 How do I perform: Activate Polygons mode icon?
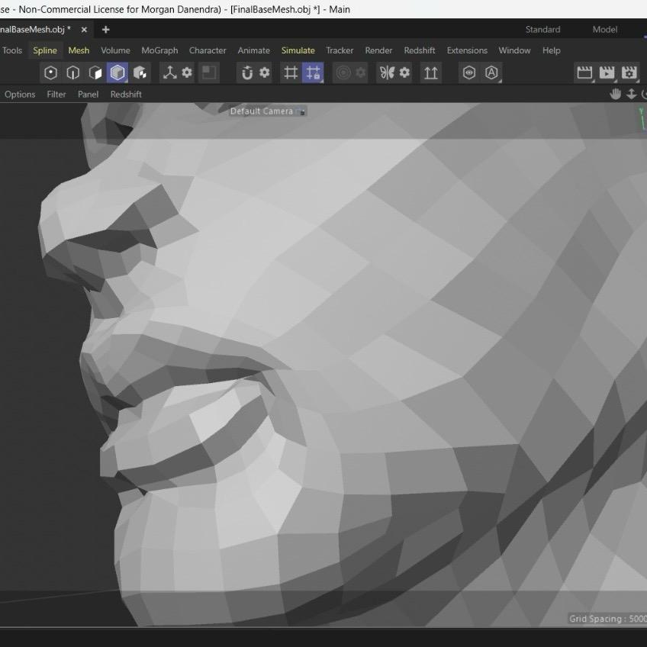coord(95,73)
